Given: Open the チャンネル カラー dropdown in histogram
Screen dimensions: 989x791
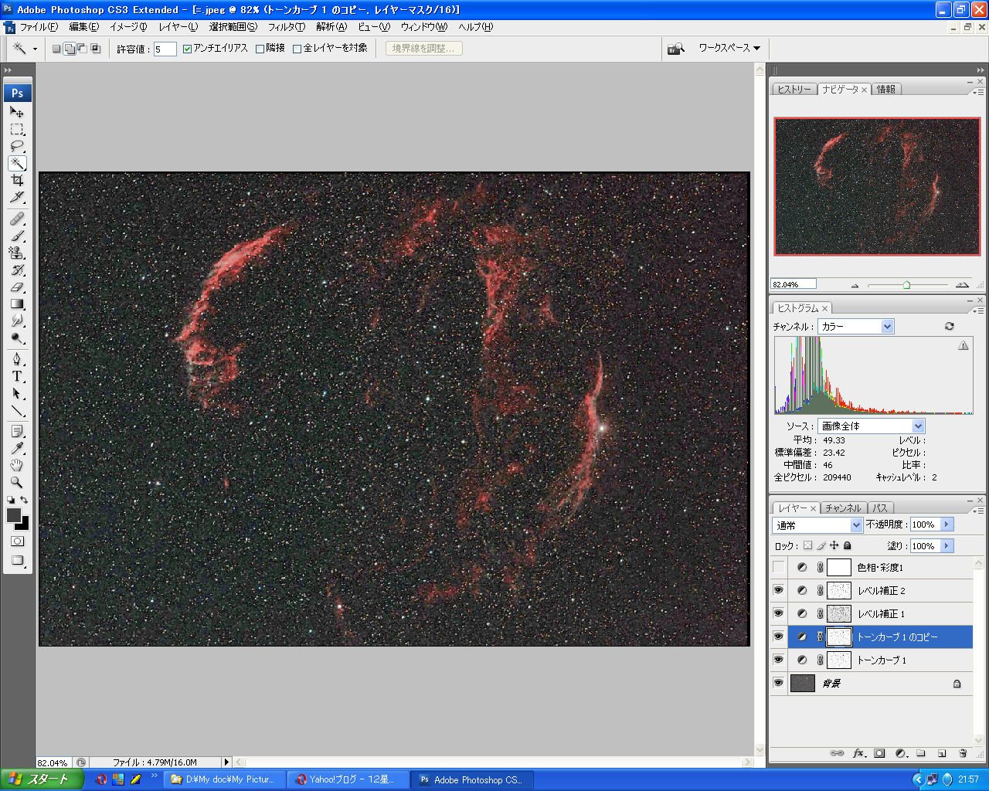Looking at the screenshot, I should (855, 327).
